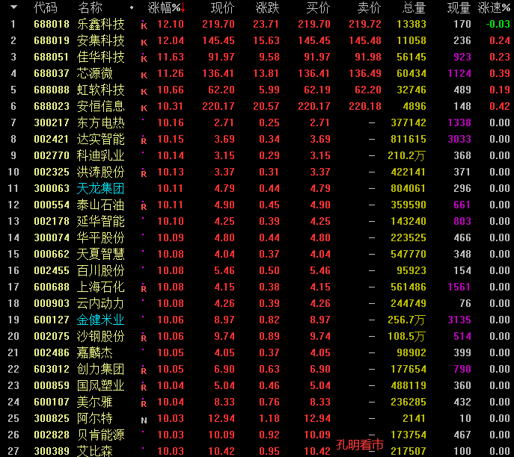Viewport: 514px width, 457px height.
Task: Click the K marker on 芯源微 row
Action: tap(144, 75)
